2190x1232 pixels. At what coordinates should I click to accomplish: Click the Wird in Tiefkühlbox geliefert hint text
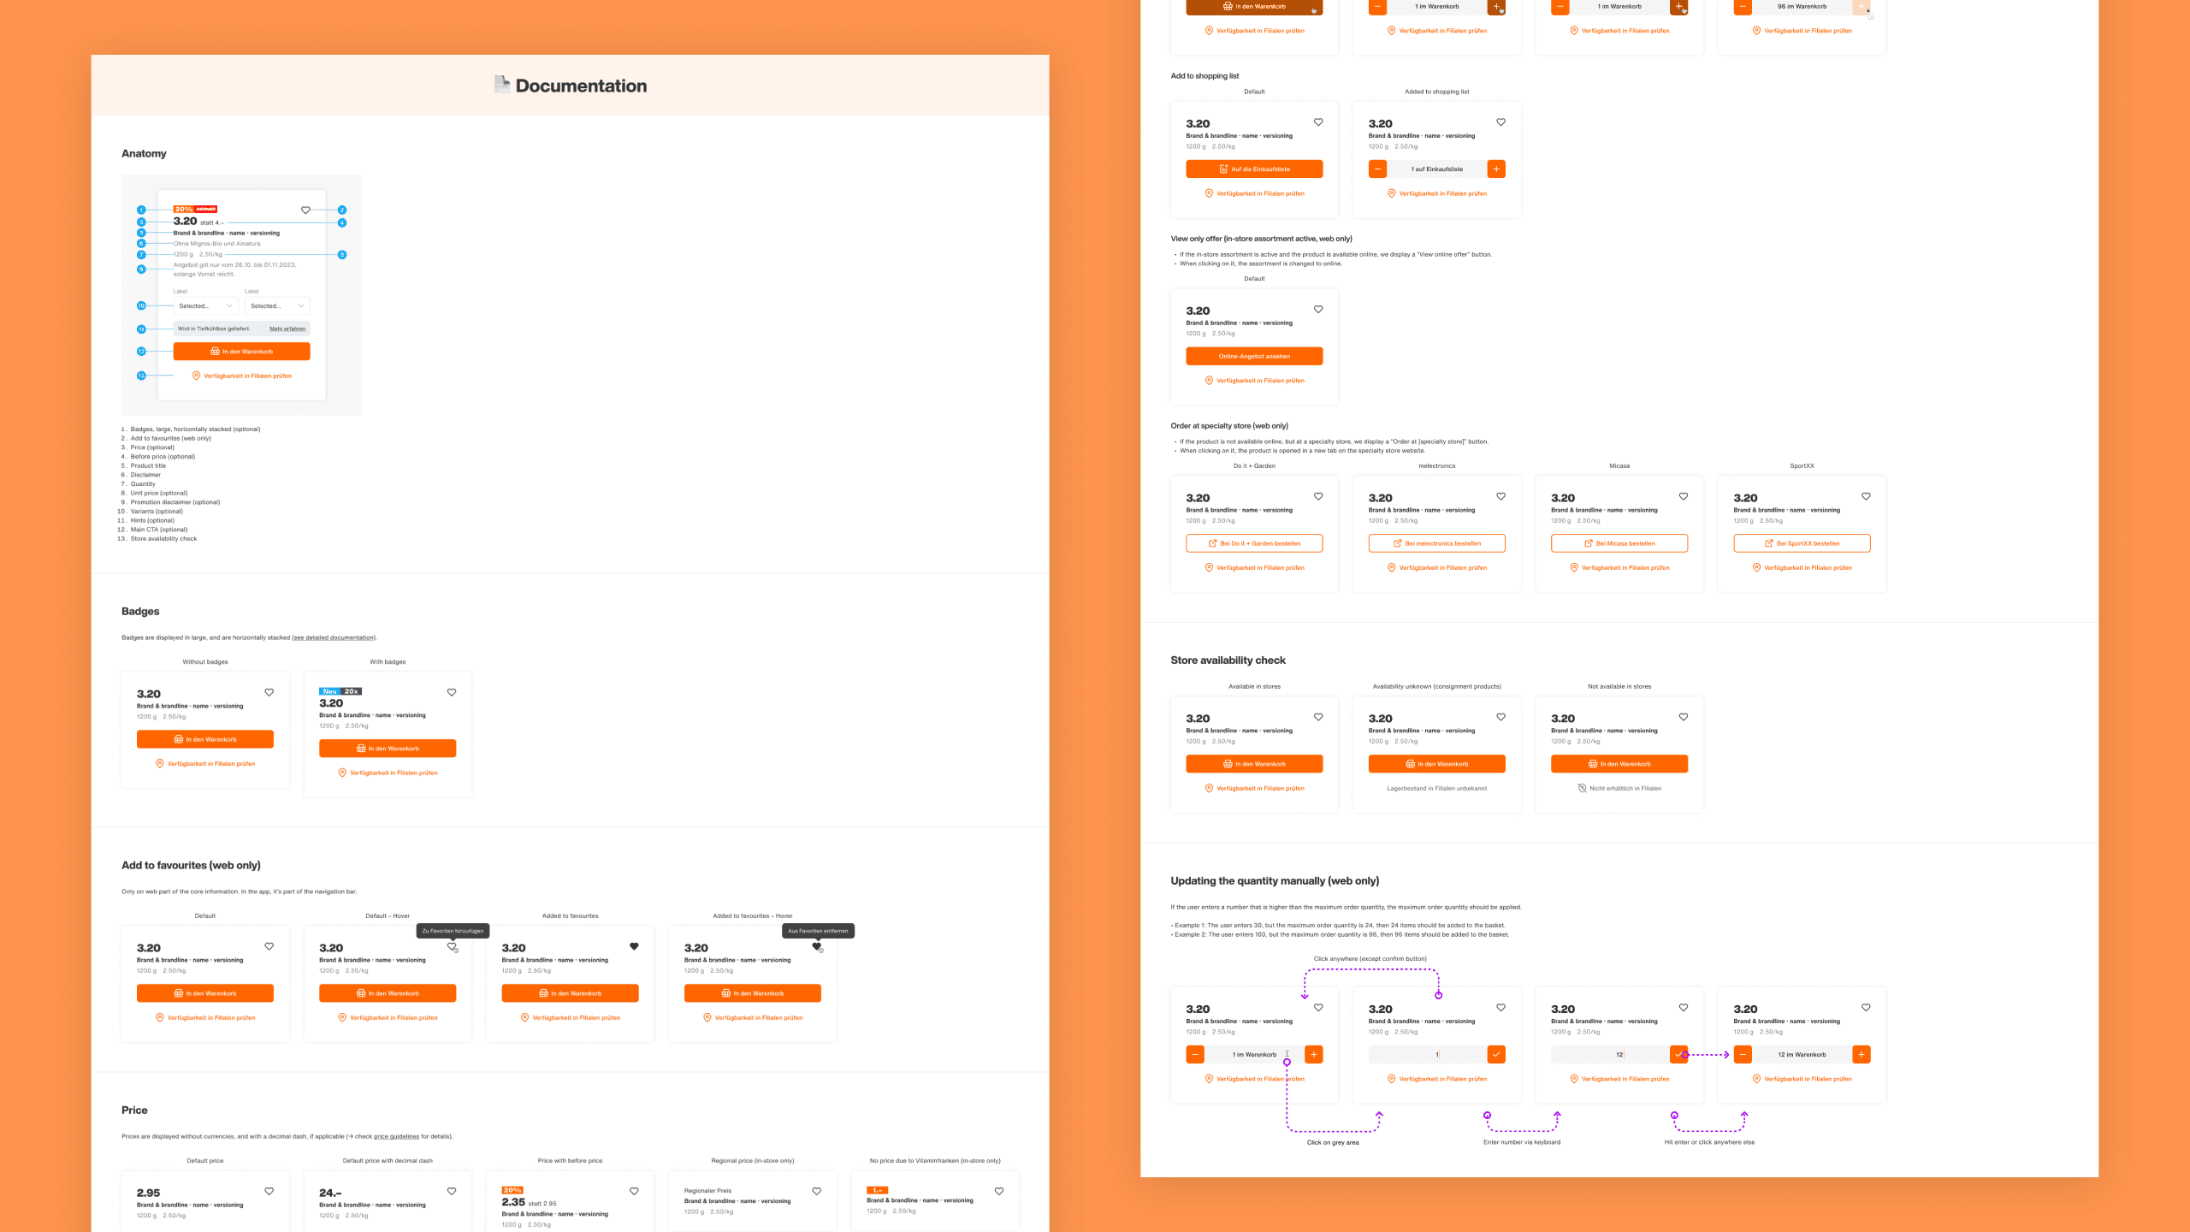pos(214,329)
